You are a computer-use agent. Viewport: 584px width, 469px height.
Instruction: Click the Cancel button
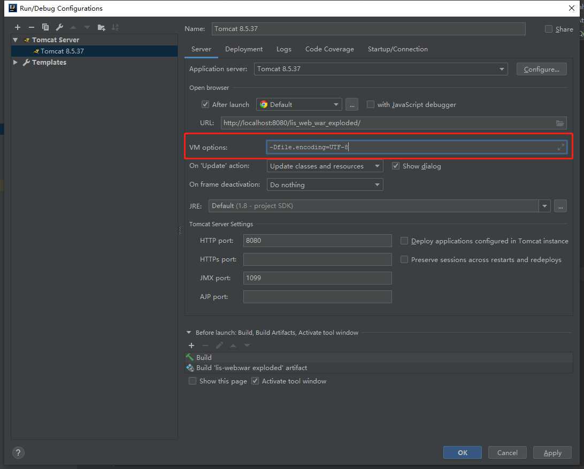(508, 452)
